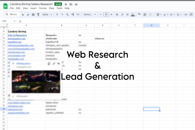This screenshot has width=195, height=130.
Task: Select column D header
Action: [102, 25]
